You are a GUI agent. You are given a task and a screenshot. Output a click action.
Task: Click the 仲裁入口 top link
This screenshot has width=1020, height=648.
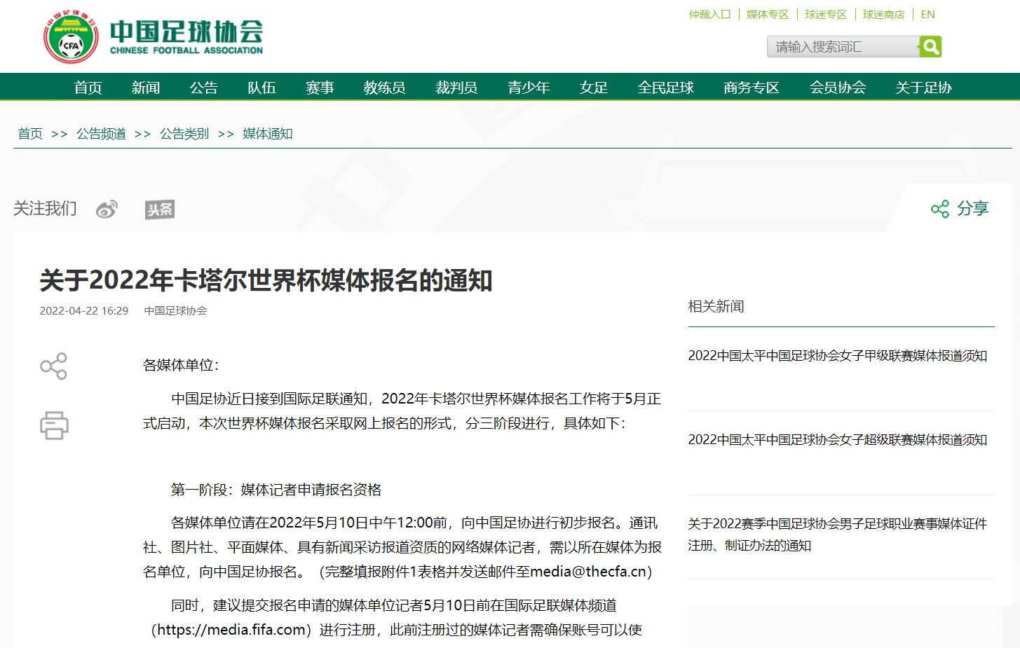pos(709,14)
